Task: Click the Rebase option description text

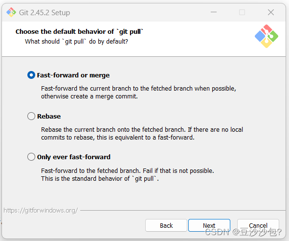Action: click(x=142, y=134)
